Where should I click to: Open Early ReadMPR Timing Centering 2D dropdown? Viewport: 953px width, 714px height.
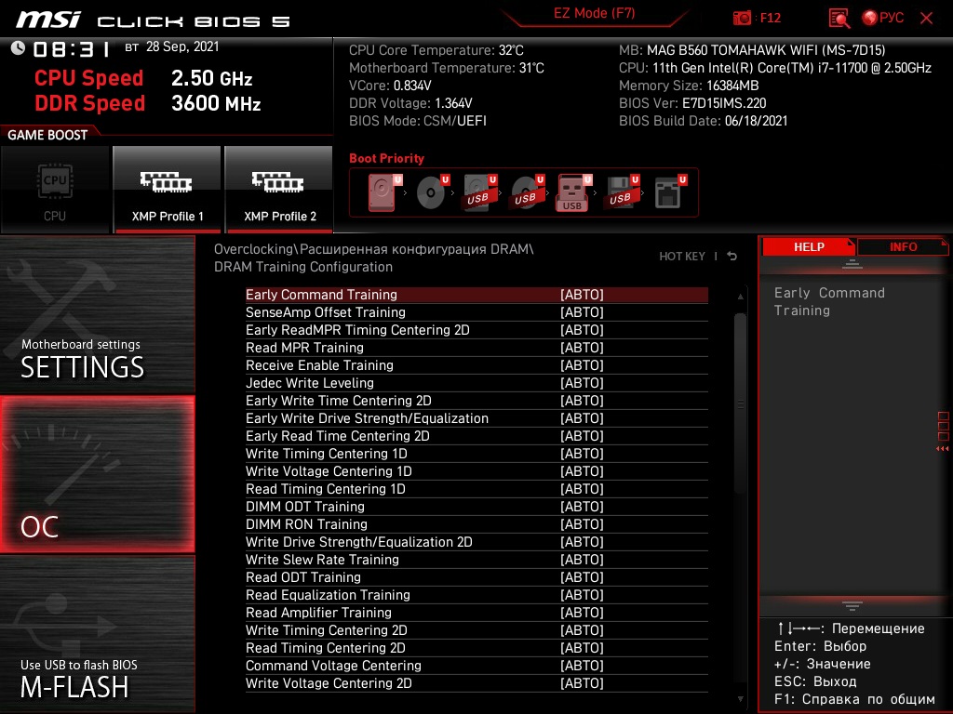click(582, 330)
